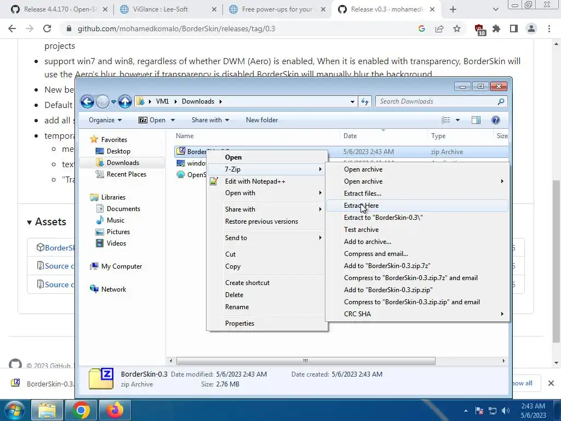Open the Windows Start menu
This screenshot has height=421, width=561.
point(14,410)
